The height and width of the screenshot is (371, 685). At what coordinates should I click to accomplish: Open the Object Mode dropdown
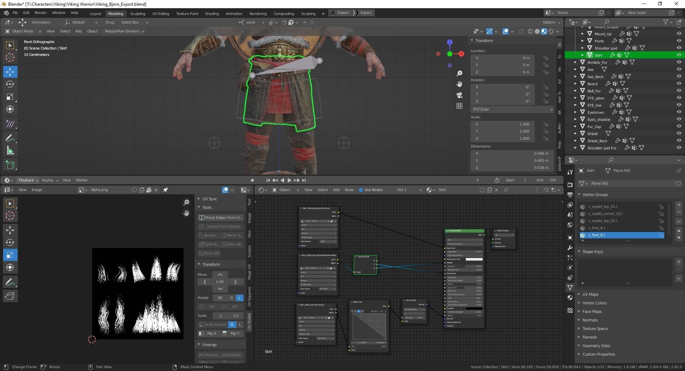(x=23, y=31)
